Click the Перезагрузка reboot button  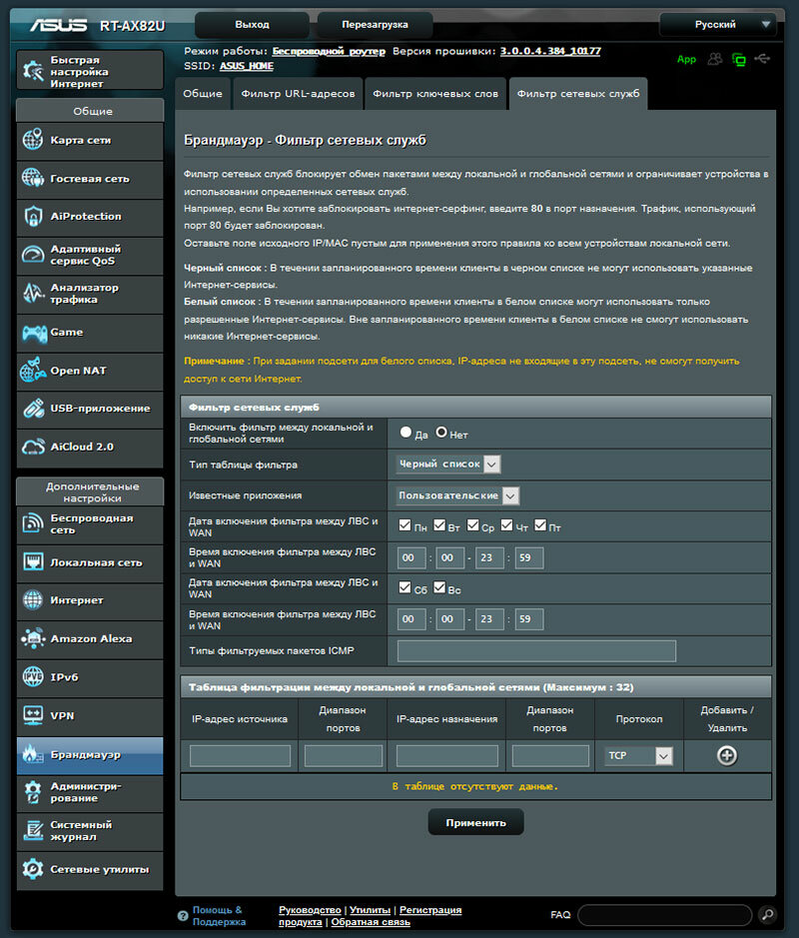pyautogui.click(x=375, y=25)
